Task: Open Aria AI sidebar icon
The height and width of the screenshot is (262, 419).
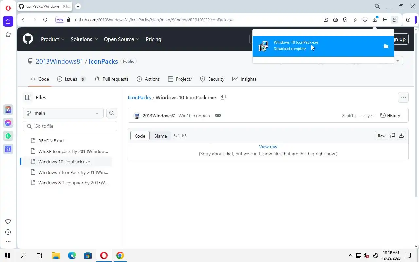Action: click(8, 110)
